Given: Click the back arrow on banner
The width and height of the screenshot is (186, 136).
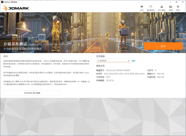Looking at the screenshot, I should pyautogui.click(x=1, y=13).
